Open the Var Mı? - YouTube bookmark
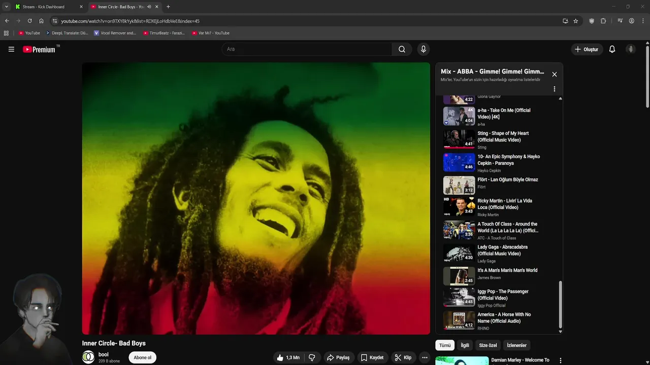The image size is (650, 365). [211, 33]
